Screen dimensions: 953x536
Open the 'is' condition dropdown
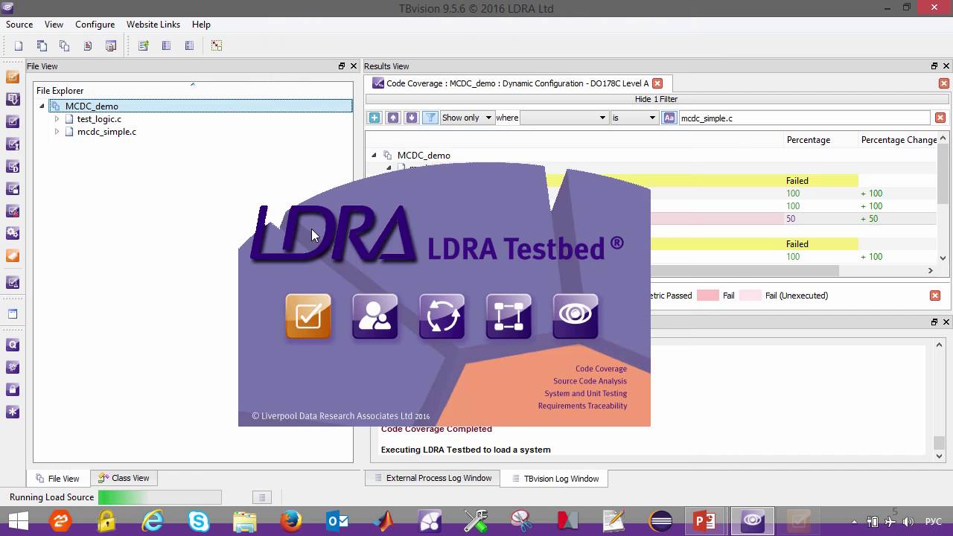[x=634, y=118]
